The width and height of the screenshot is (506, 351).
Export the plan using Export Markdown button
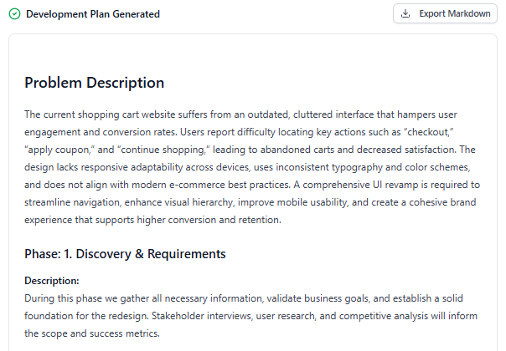445,13
